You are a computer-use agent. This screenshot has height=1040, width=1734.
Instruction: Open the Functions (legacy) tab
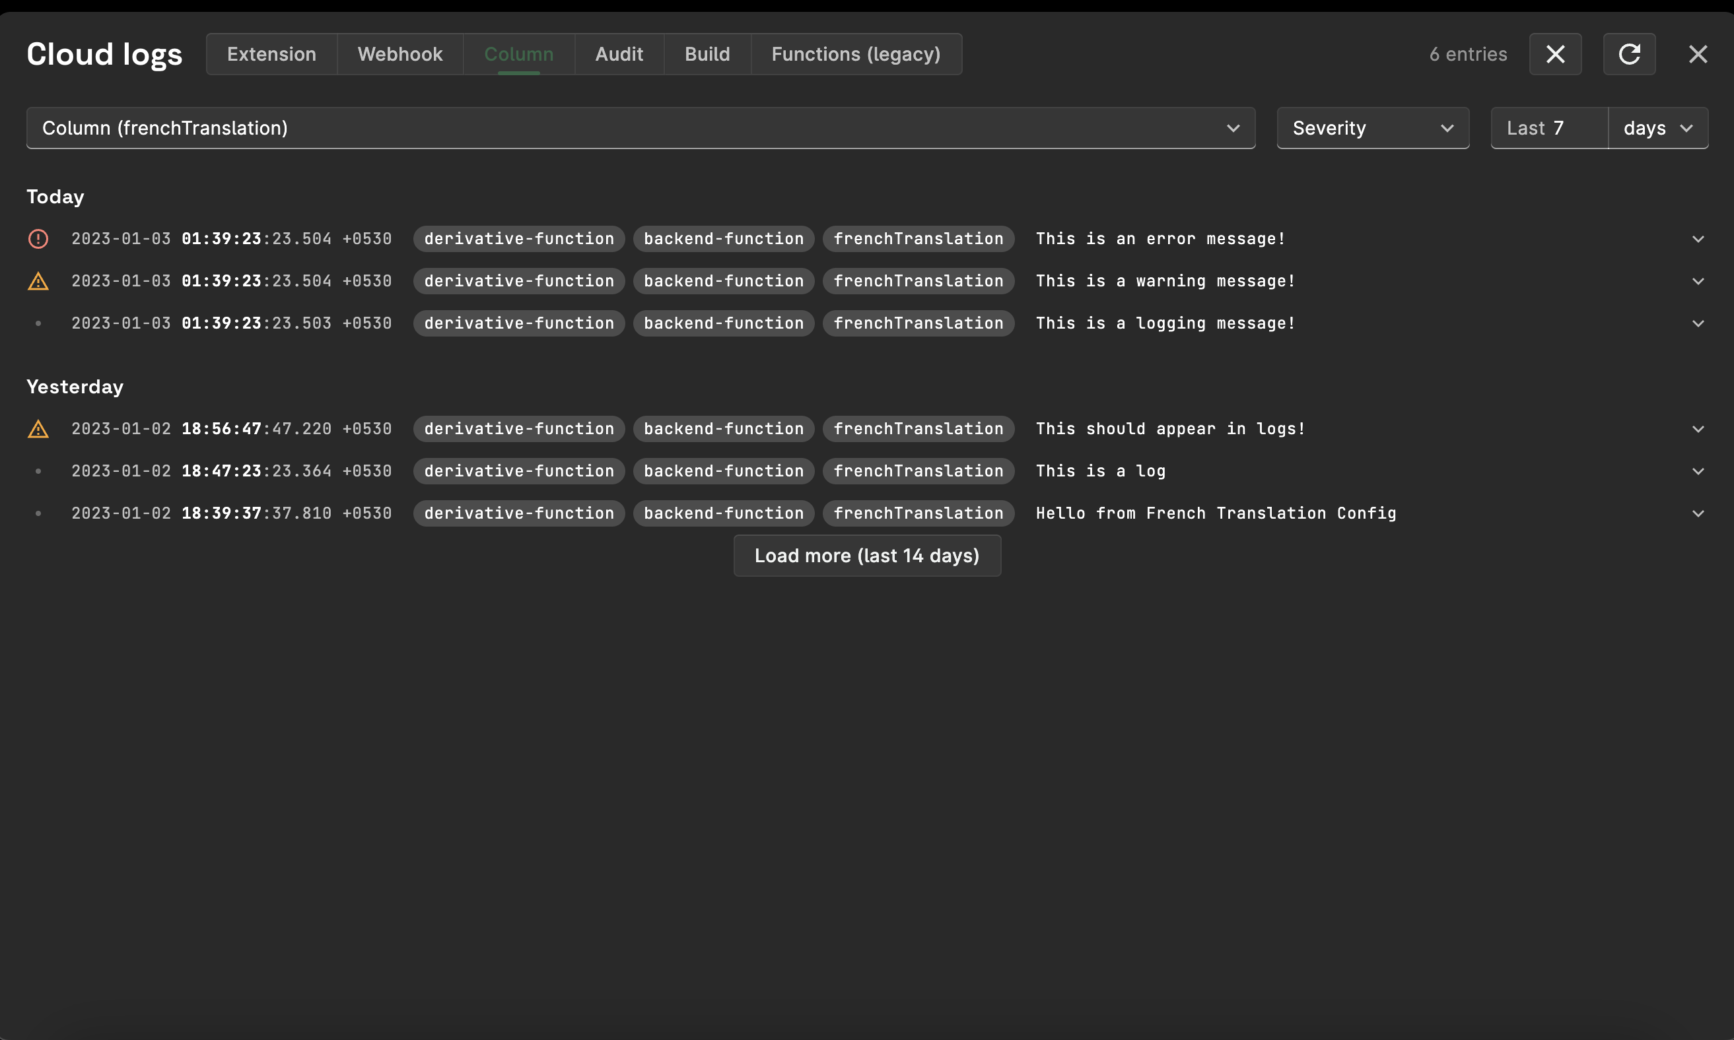(x=855, y=54)
